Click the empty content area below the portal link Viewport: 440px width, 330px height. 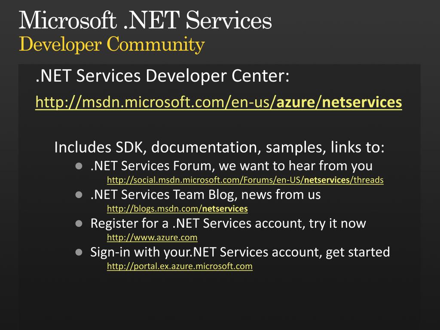219,300
